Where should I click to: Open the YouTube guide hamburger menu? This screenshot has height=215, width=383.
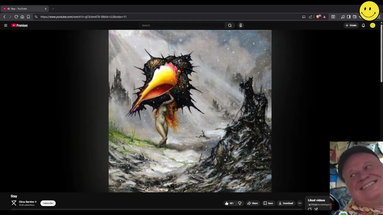[5, 25]
